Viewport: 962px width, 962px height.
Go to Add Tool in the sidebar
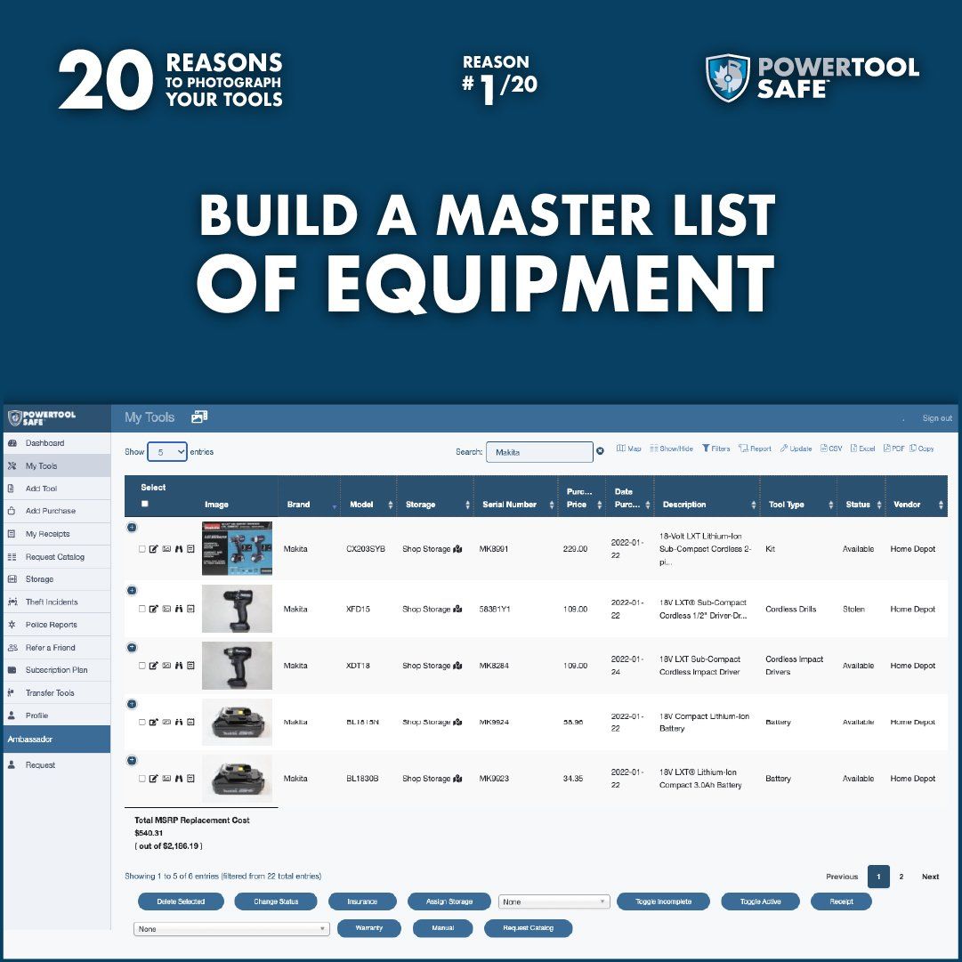(56, 489)
